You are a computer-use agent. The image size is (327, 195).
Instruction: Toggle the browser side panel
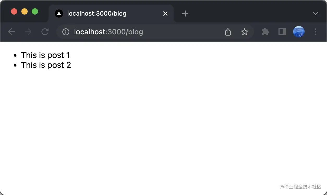(x=282, y=32)
